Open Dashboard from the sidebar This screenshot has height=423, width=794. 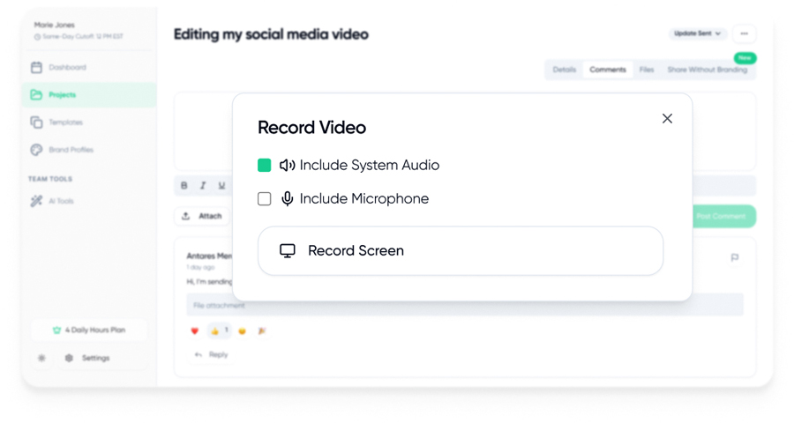coord(67,68)
